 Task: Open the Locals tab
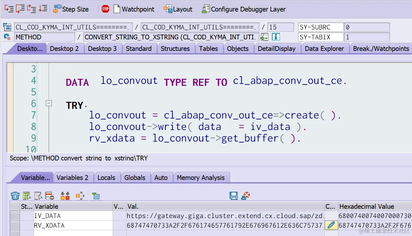click(x=106, y=178)
